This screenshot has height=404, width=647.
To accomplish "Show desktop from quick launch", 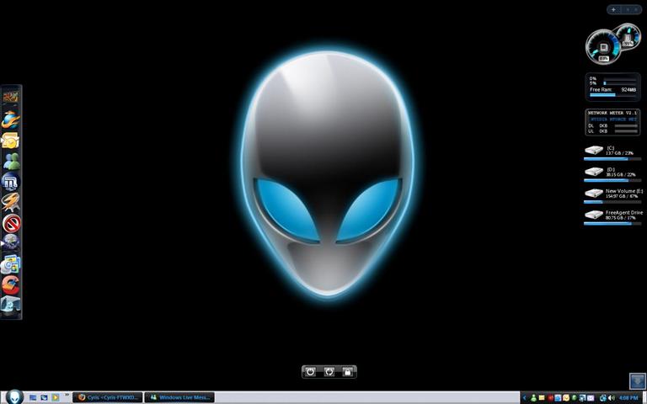I will [x=33, y=398].
